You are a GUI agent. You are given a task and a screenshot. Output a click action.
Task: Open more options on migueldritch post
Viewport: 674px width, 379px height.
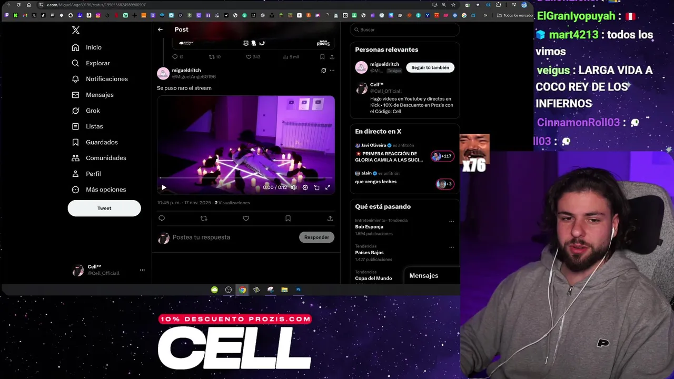tap(332, 70)
